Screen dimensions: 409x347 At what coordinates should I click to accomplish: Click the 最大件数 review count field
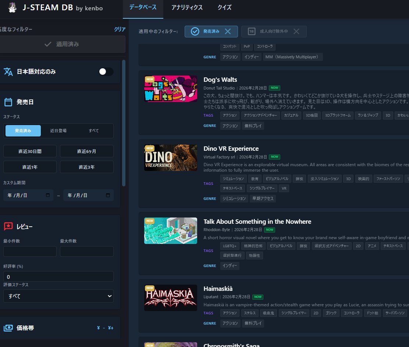coord(86,252)
